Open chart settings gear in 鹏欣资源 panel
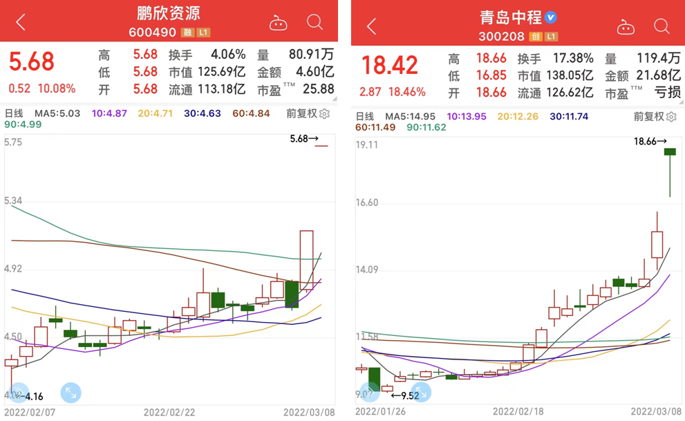This screenshot has height=421, width=685. pyautogui.click(x=324, y=114)
